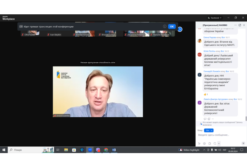247x167 pixels.
Task: Click the info icon beside OK button
Action: 165,27
